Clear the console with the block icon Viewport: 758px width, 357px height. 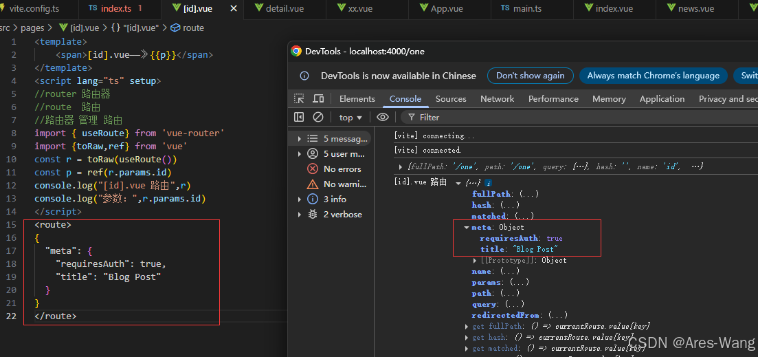tap(318, 117)
